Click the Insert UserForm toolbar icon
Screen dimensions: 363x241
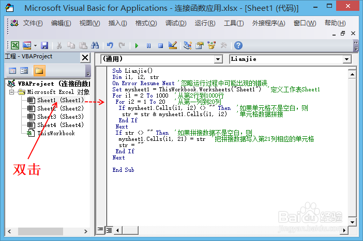pyautogui.click(x=27, y=45)
